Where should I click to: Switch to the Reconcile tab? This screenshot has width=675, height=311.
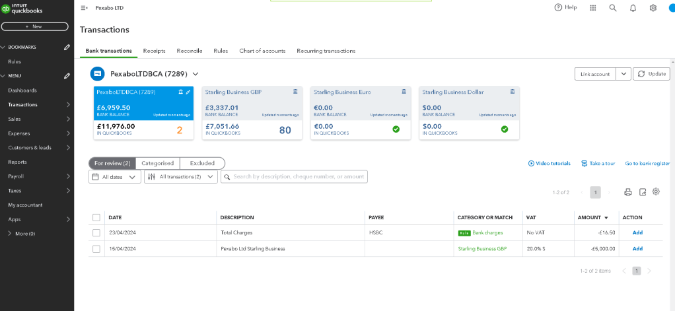point(190,51)
